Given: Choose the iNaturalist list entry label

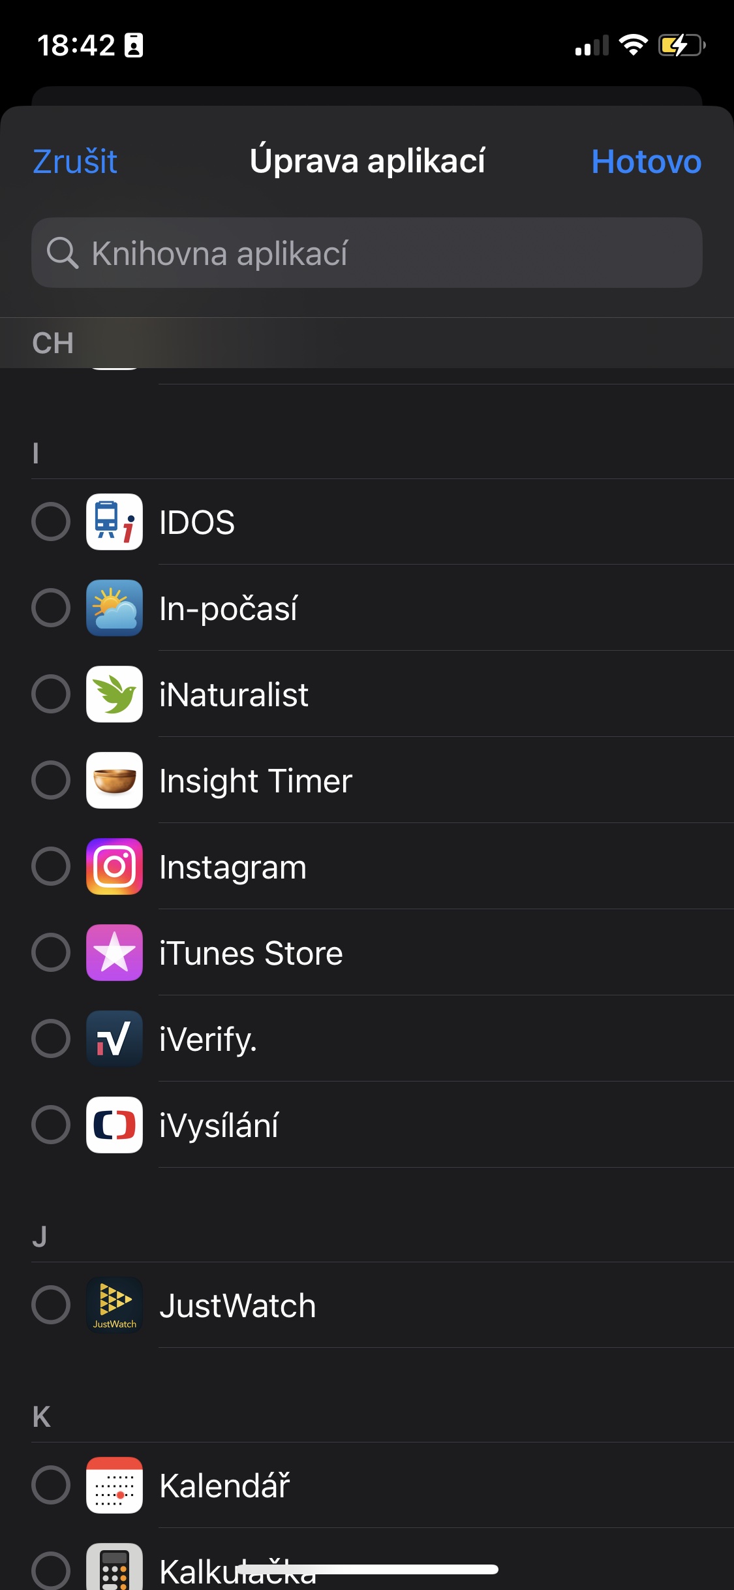Looking at the screenshot, I should pyautogui.click(x=234, y=694).
